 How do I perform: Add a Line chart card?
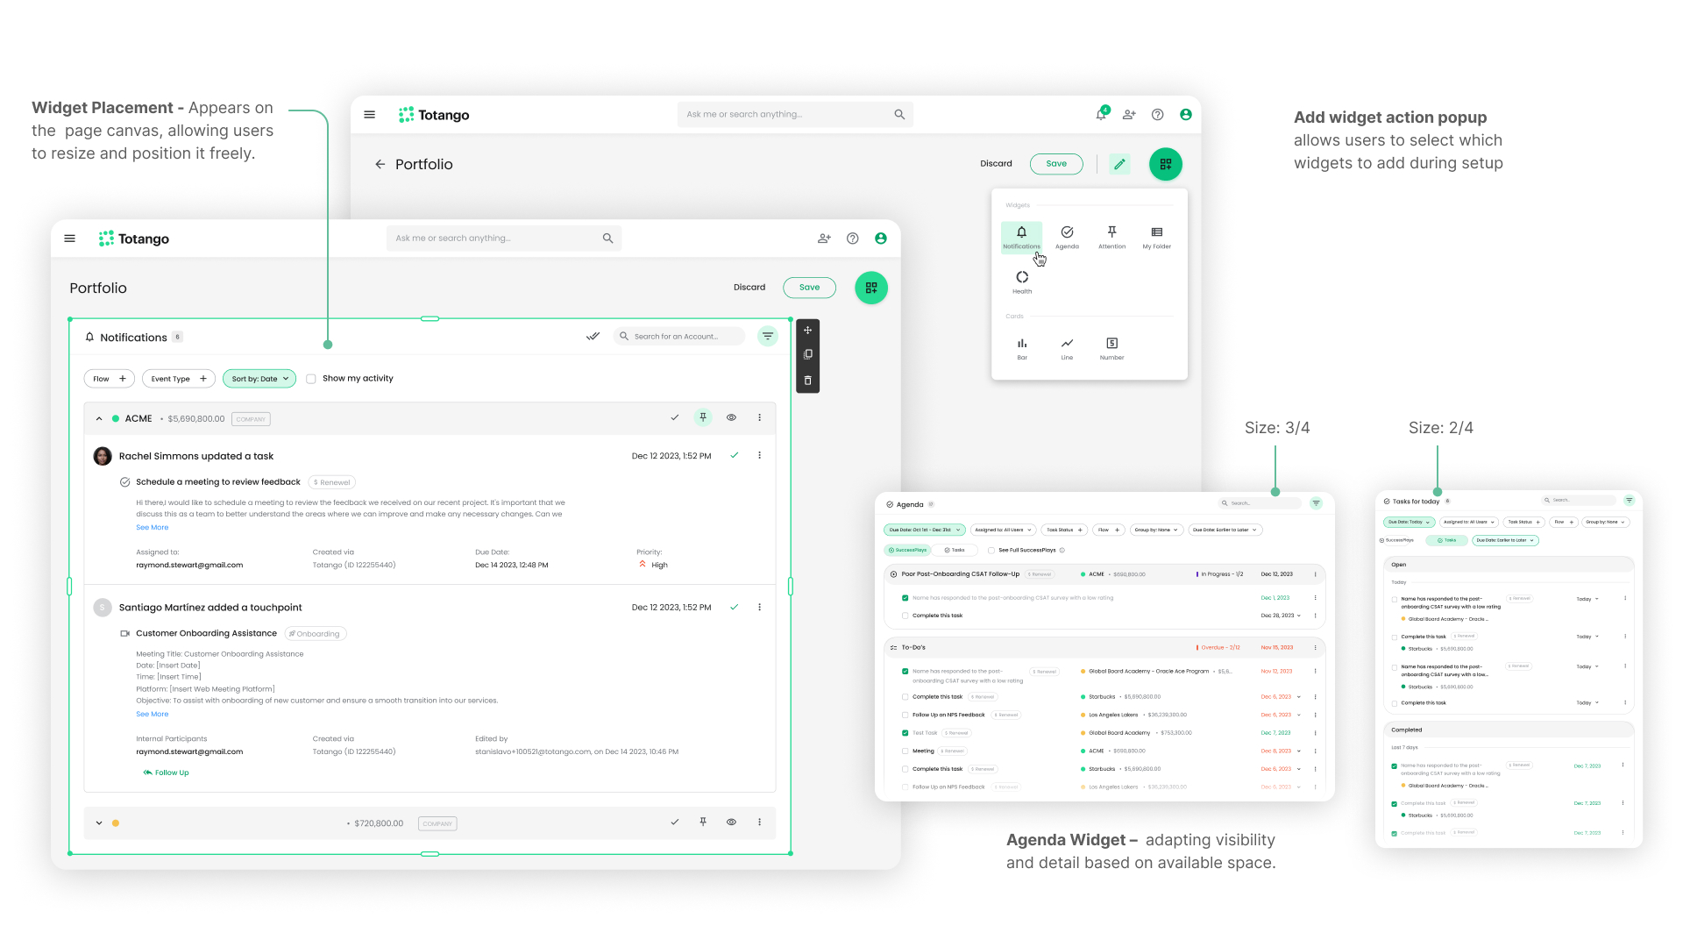click(x=1067, y=348)
